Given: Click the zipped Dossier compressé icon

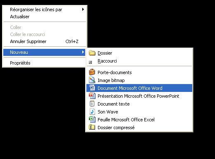Looking at the screenshot, I should 92,127.
